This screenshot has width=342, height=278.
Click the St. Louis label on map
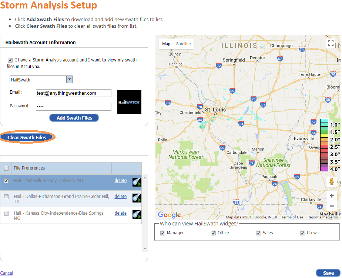(215, 110)
